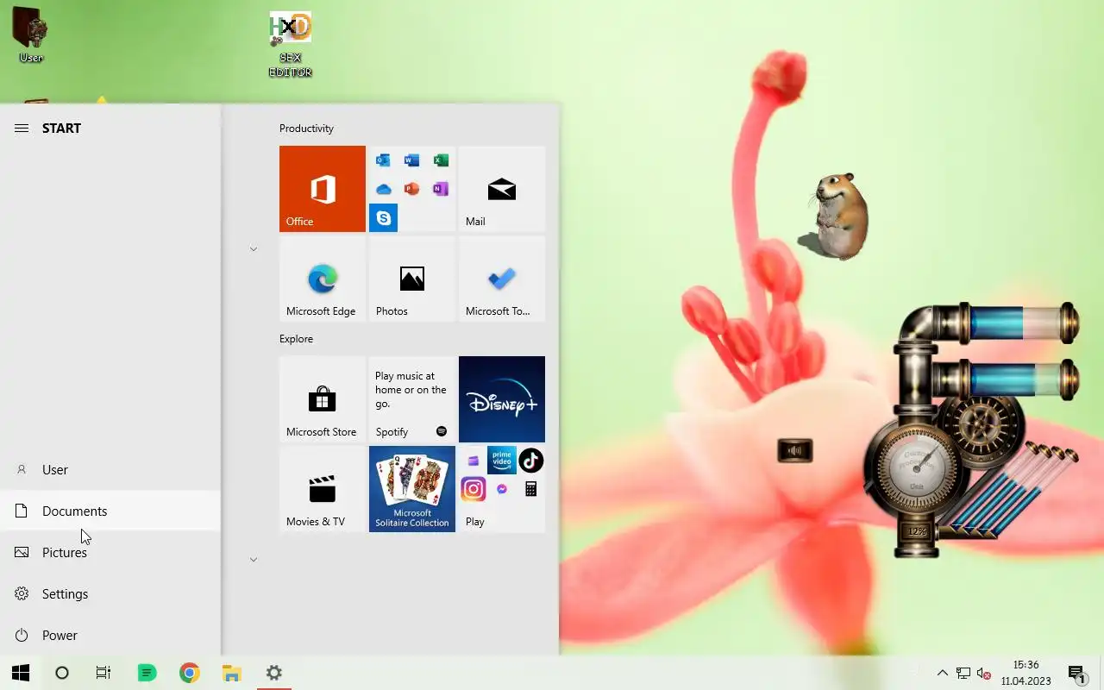Open the Microsoft Store tile
Image resolution: width=1104 pixels, height=690 pixels.
[323, 399]
